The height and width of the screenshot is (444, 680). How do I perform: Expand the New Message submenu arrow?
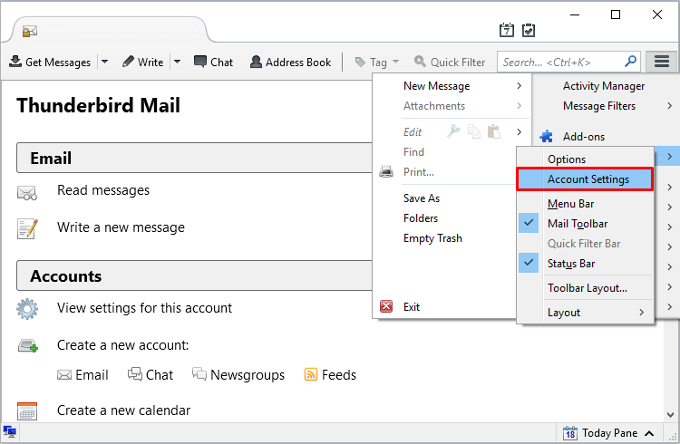(x=520, y=86)
